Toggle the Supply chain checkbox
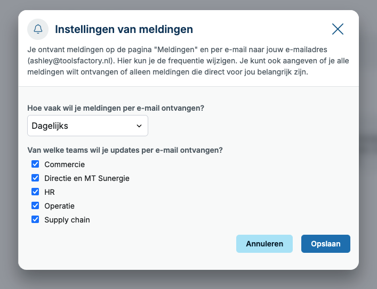 [35, 219]
